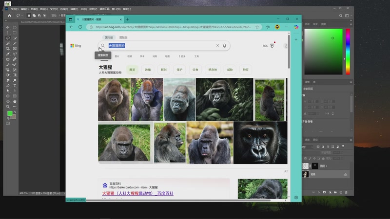Image resolution: width=390 pixels, height=219 pixels.
Task: Open the Bing 视频 (Videos) tab
Action: point(130,56)
